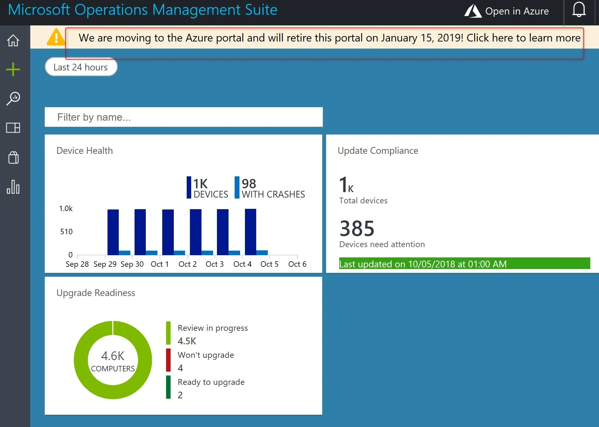Click the Oct 6 axis label

(x=297, y=264)
